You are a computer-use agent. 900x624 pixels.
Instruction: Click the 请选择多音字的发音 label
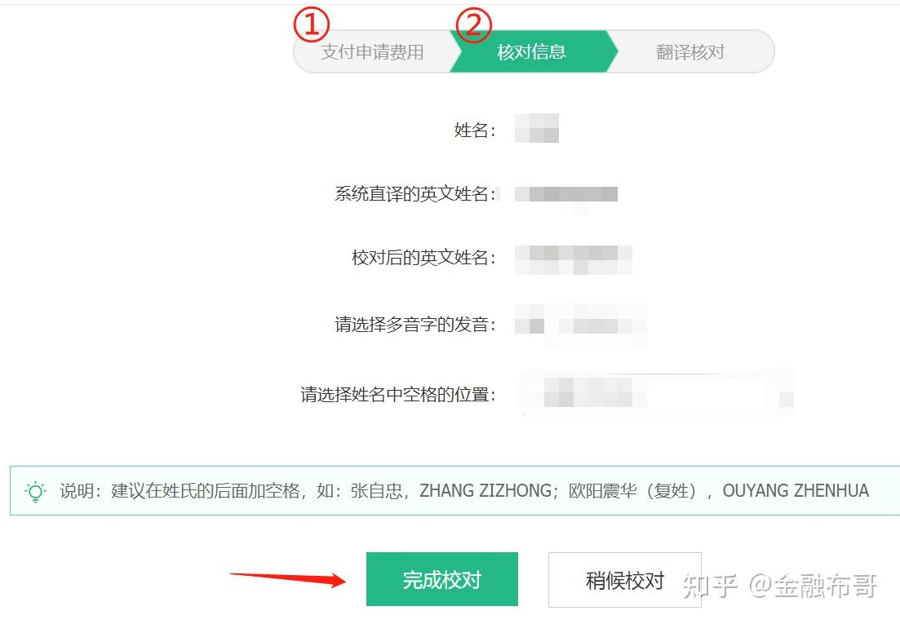(415, 325)
